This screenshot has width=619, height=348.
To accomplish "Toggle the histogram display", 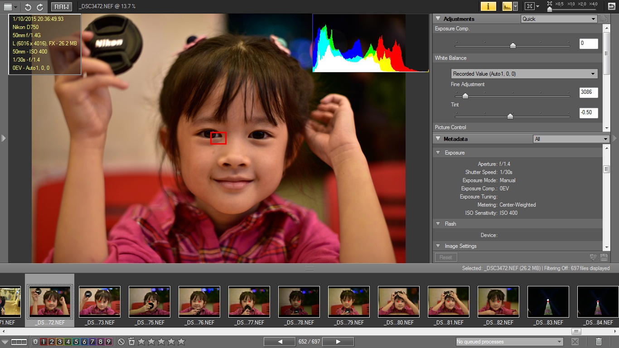I will tap(507, 6).
